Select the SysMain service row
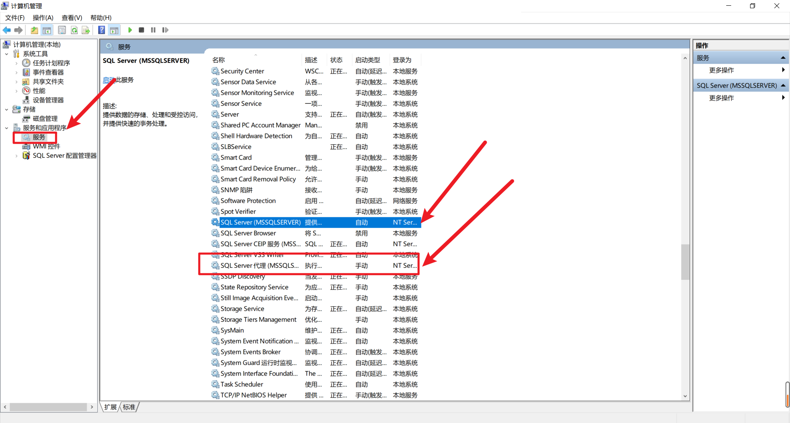 316,330
